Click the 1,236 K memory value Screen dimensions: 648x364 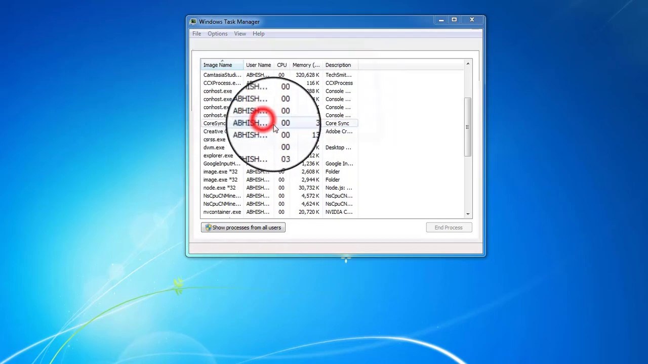(310, 164)
